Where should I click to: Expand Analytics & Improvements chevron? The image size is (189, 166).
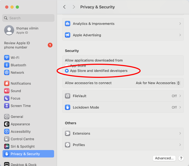(x=180, y=24)
